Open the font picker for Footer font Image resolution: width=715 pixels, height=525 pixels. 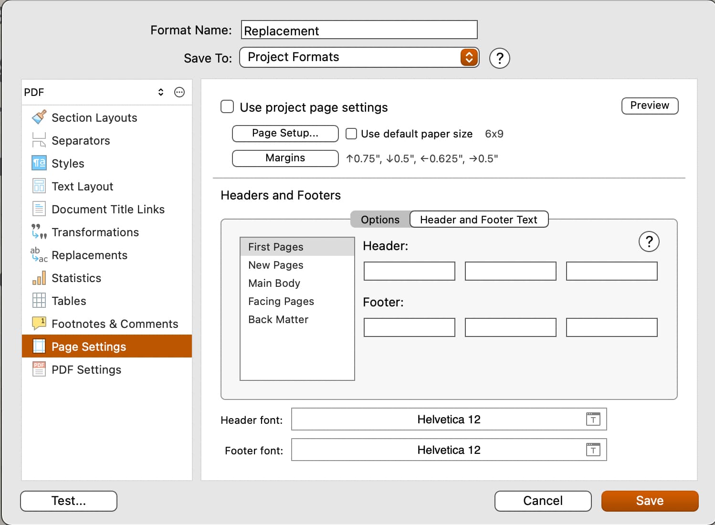coord(593,450)
